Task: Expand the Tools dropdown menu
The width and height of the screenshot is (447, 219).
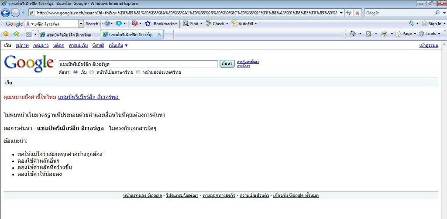Action: [430, 34]
